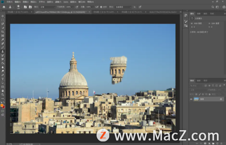Open the Sample (样本) dropdown in the options bar
This screenshot has height=145, width=226.
point(123,7)
